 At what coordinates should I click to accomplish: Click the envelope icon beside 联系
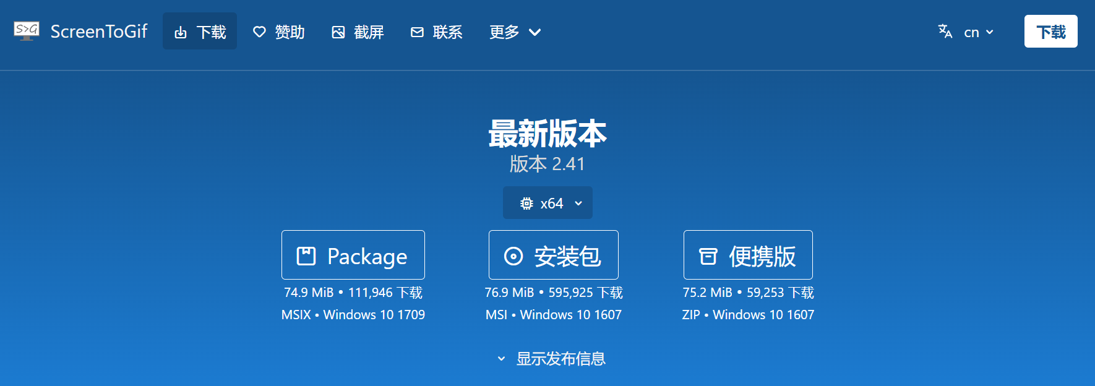pyautogui.click(x=418, y=32)
